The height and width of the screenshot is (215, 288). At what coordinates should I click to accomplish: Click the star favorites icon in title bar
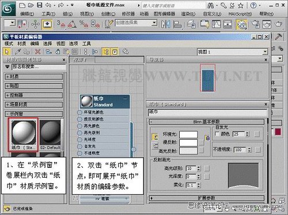(241, 5)
